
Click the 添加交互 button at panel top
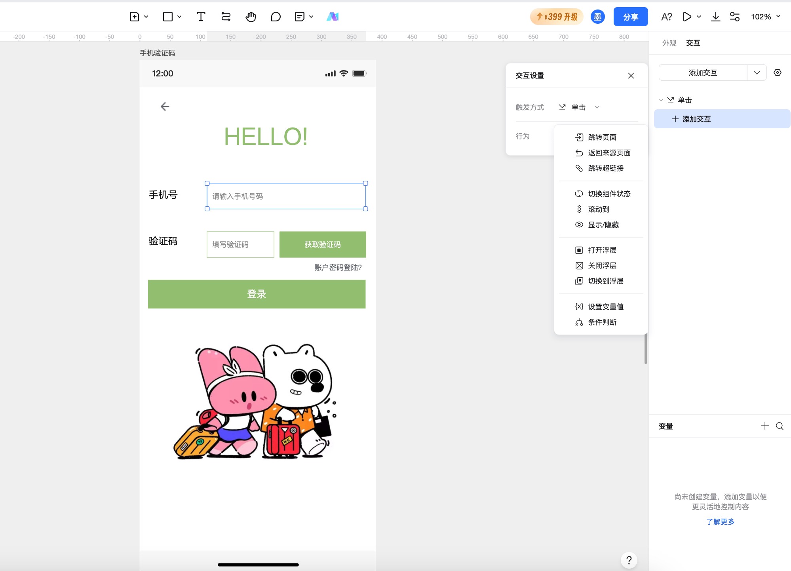tap(703, 72)
